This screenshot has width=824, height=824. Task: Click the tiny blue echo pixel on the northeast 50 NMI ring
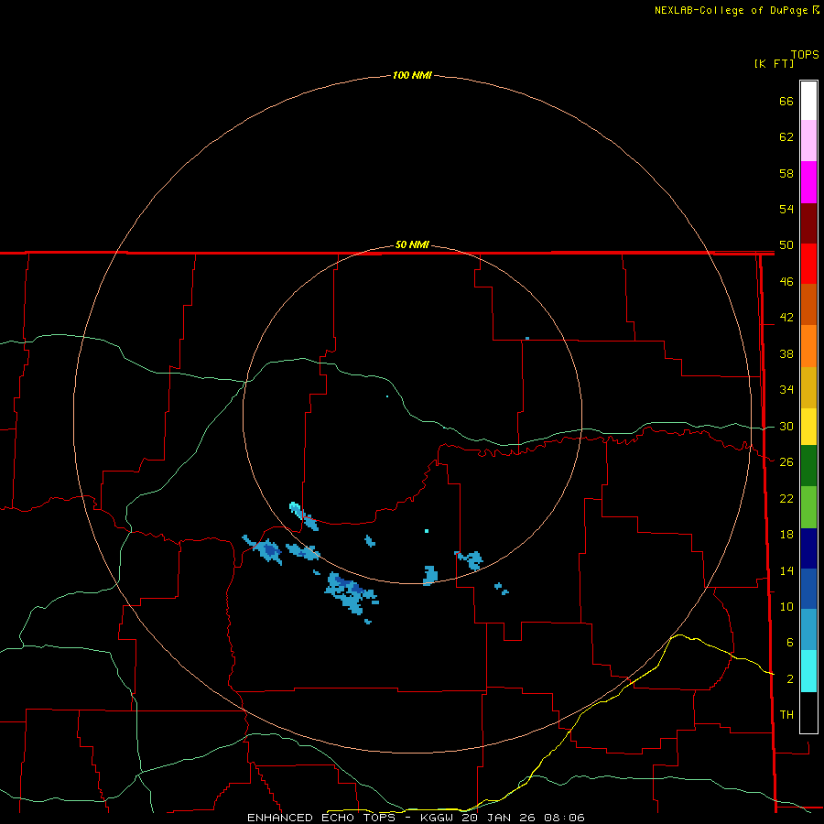pos(527,339)
